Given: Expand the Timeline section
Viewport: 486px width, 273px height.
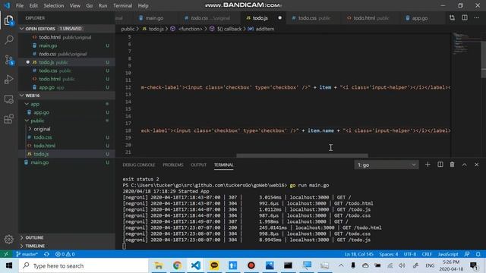Looking at the screenshot, I should point(67,246).
